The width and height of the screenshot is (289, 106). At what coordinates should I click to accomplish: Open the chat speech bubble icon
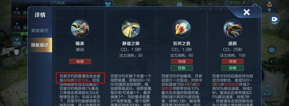coord(272,50)
